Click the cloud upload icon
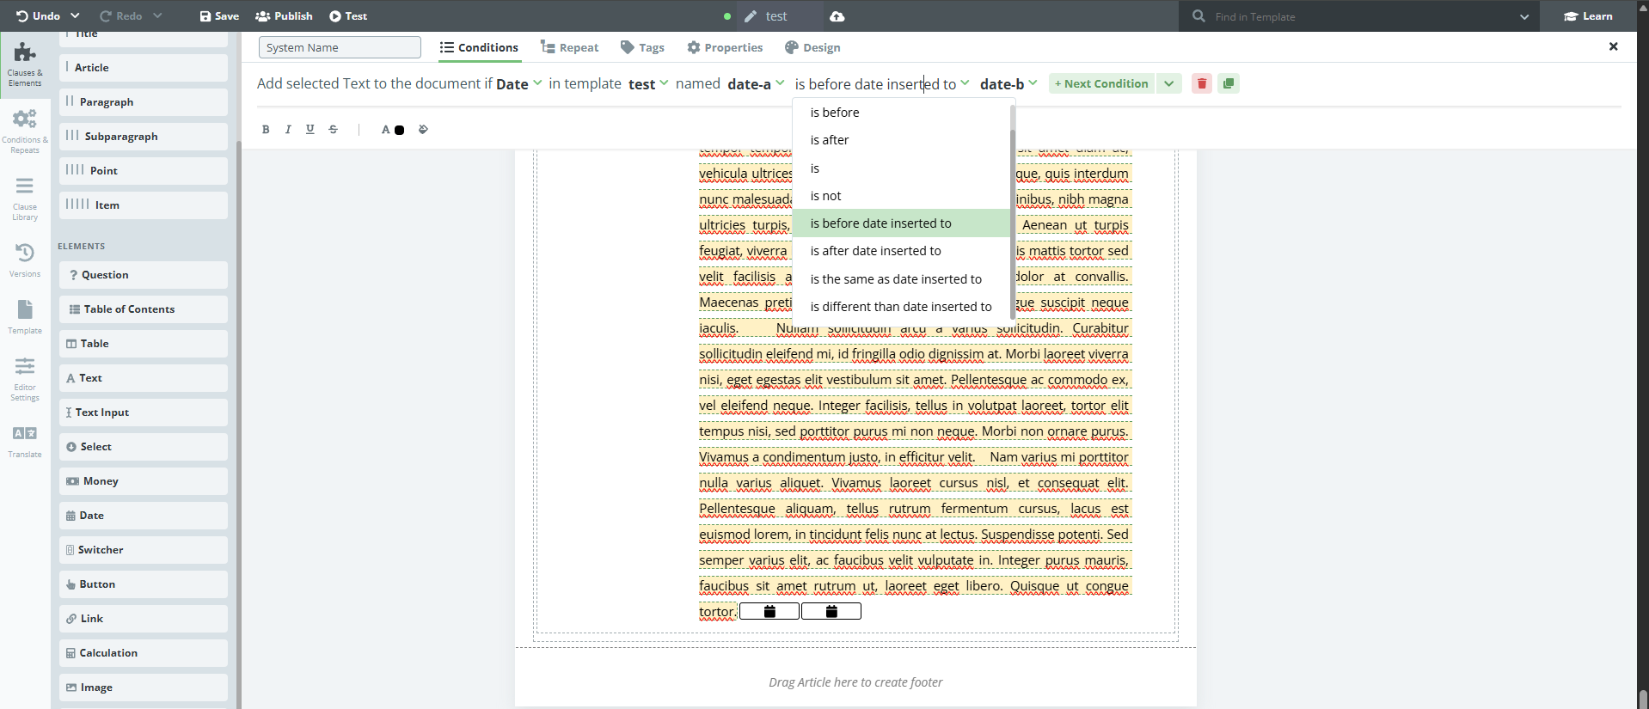 [x=837, y=16]
